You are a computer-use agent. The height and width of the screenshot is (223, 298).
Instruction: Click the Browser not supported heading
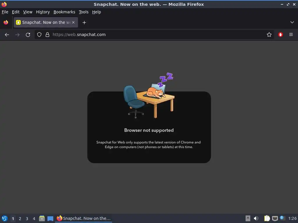tap(149, 130)
